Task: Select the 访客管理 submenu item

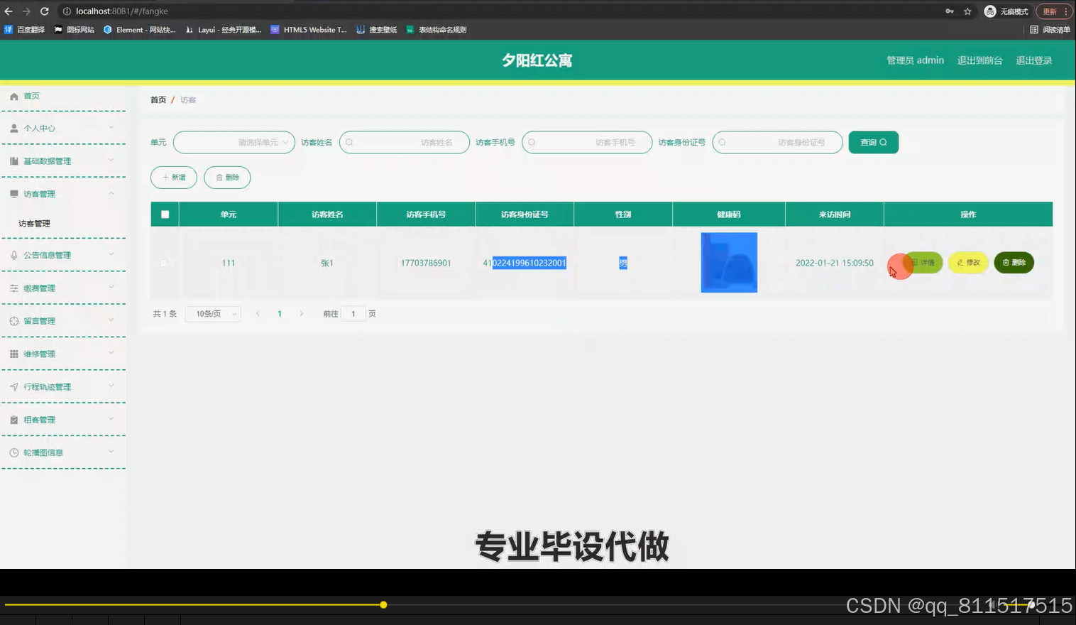Action: (34, 224)
